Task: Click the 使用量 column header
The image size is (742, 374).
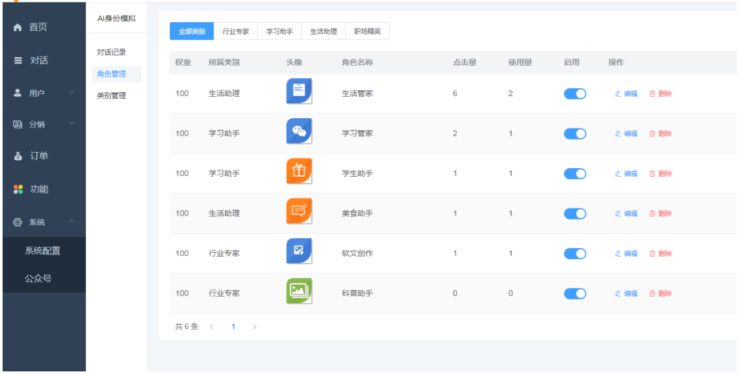Action: pyautogui.click(x=520, y=62)
